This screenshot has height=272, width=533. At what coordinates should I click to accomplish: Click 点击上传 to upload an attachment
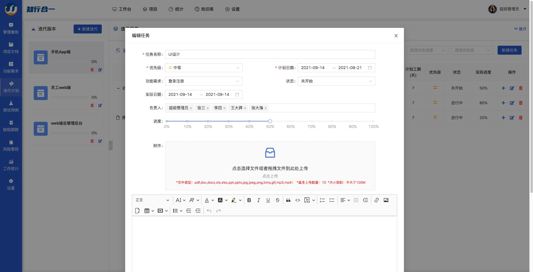[270, 176]
